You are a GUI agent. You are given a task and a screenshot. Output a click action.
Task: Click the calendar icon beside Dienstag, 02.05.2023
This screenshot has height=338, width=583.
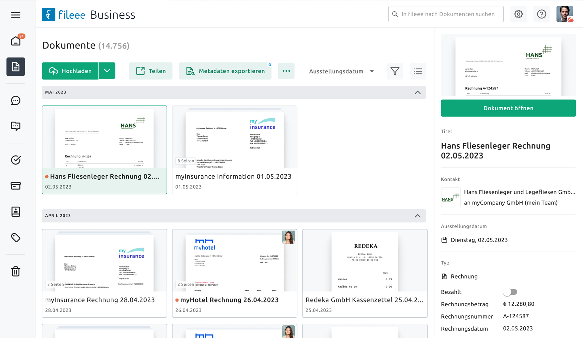(444, 240)
